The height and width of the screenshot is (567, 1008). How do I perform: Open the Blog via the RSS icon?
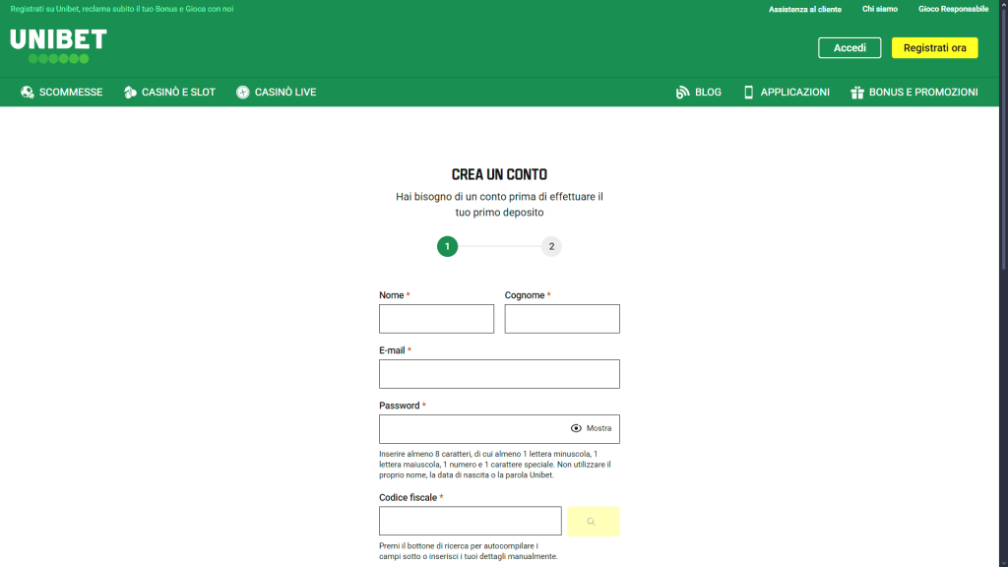[x=681, y=92]
